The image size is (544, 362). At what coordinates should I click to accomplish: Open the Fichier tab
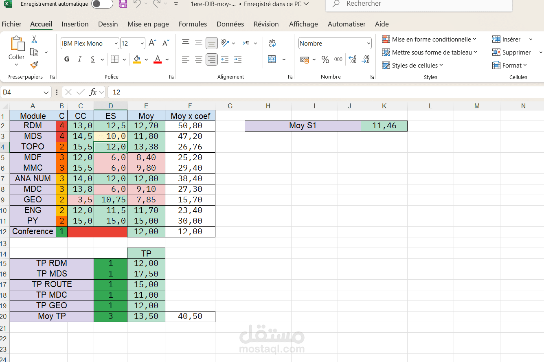11,24
